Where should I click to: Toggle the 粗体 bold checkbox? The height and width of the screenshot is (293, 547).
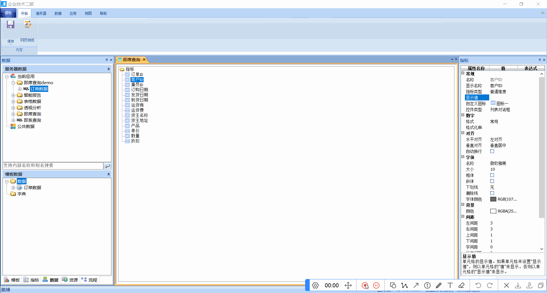point(492,175)
